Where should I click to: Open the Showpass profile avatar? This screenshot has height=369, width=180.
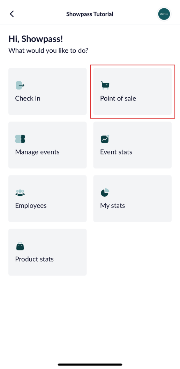tap(164, 14)
